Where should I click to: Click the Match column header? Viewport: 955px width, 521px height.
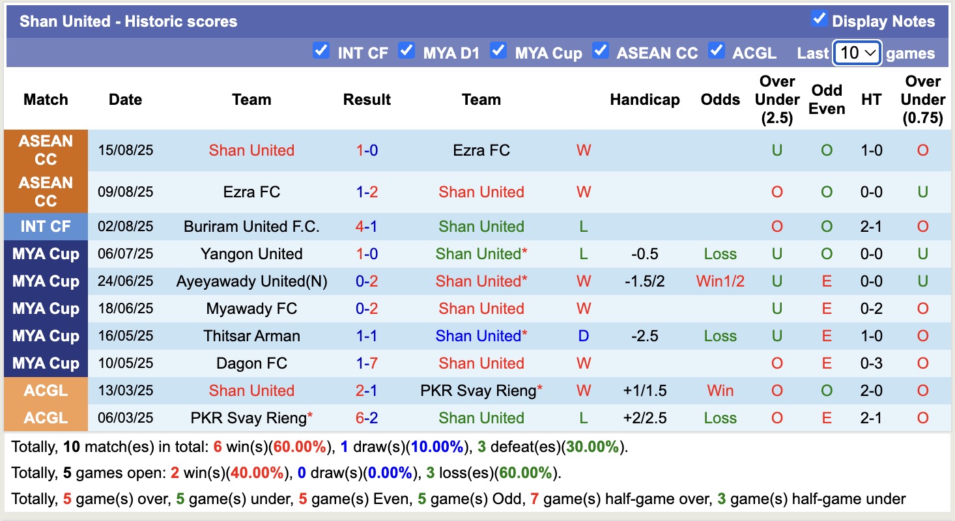[x=45, y=100]
